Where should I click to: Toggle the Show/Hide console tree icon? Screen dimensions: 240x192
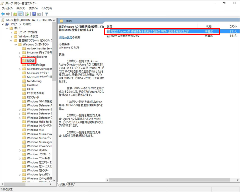[20, 14]
